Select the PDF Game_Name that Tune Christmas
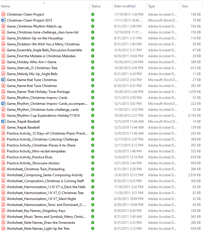The image size is (203, 232). pos(32,86)
